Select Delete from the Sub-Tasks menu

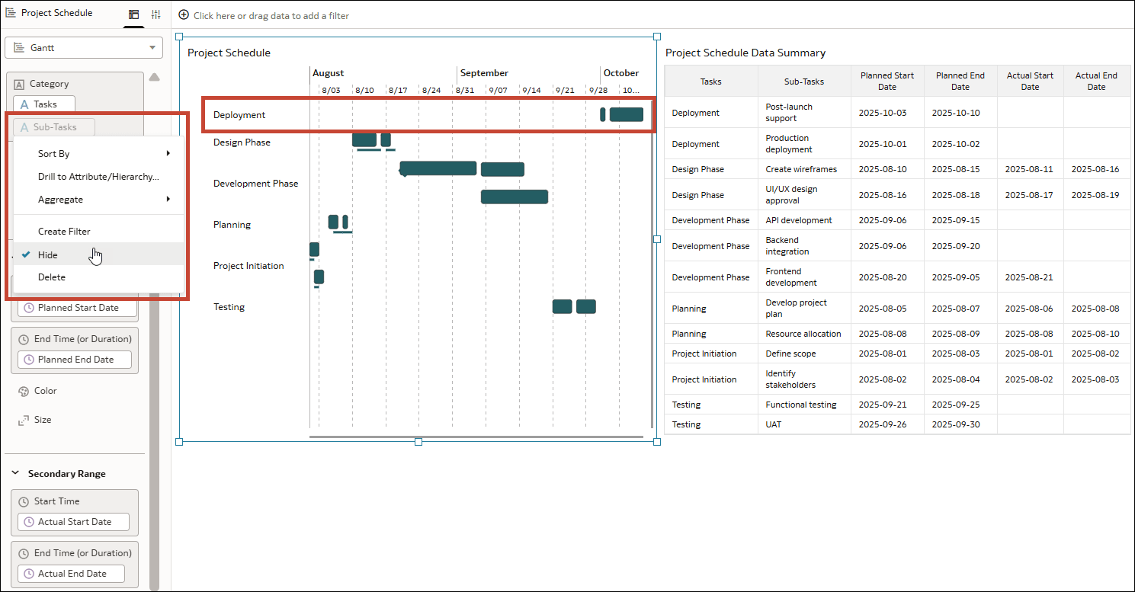50,277
